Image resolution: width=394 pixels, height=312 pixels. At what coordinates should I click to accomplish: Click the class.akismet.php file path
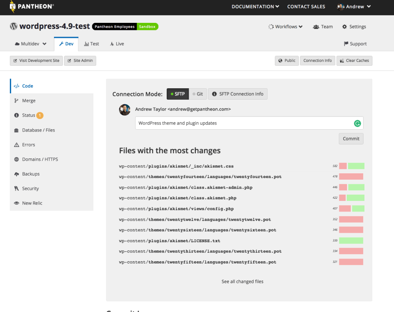coord(178,198)
